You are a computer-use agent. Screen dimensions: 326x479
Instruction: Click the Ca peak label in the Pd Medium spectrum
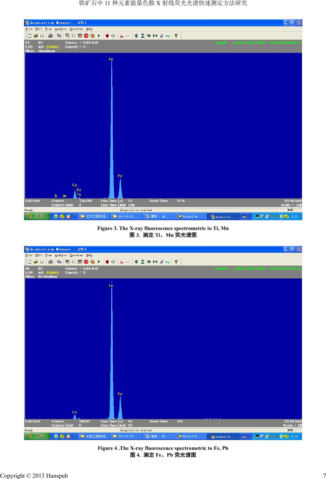(74, 412)
